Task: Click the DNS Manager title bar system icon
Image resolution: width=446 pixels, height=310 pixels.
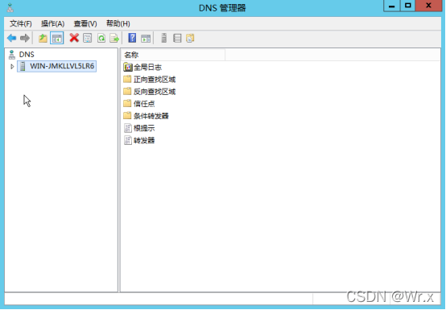Action: pyautogui.click(x=10, y=8)
